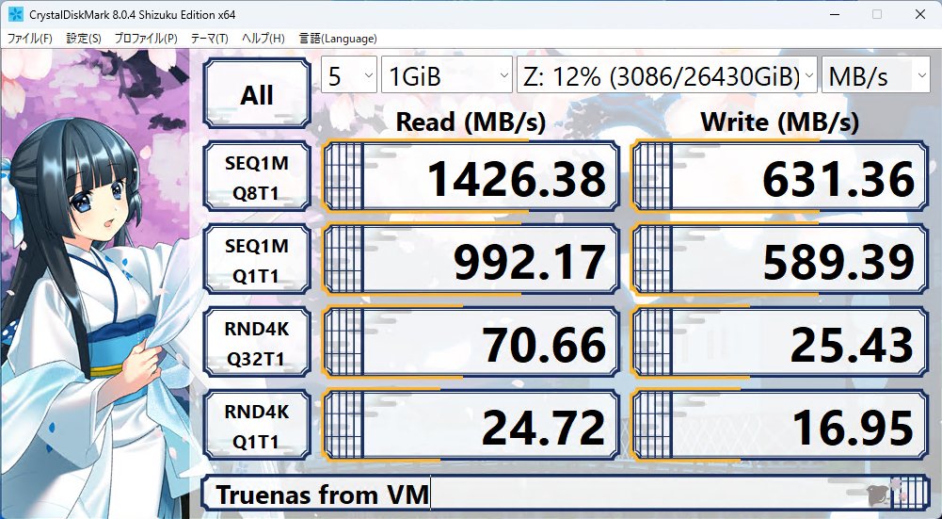
Task: Expand the unit dropdown showing MB/s
Action: click(876, 75)
